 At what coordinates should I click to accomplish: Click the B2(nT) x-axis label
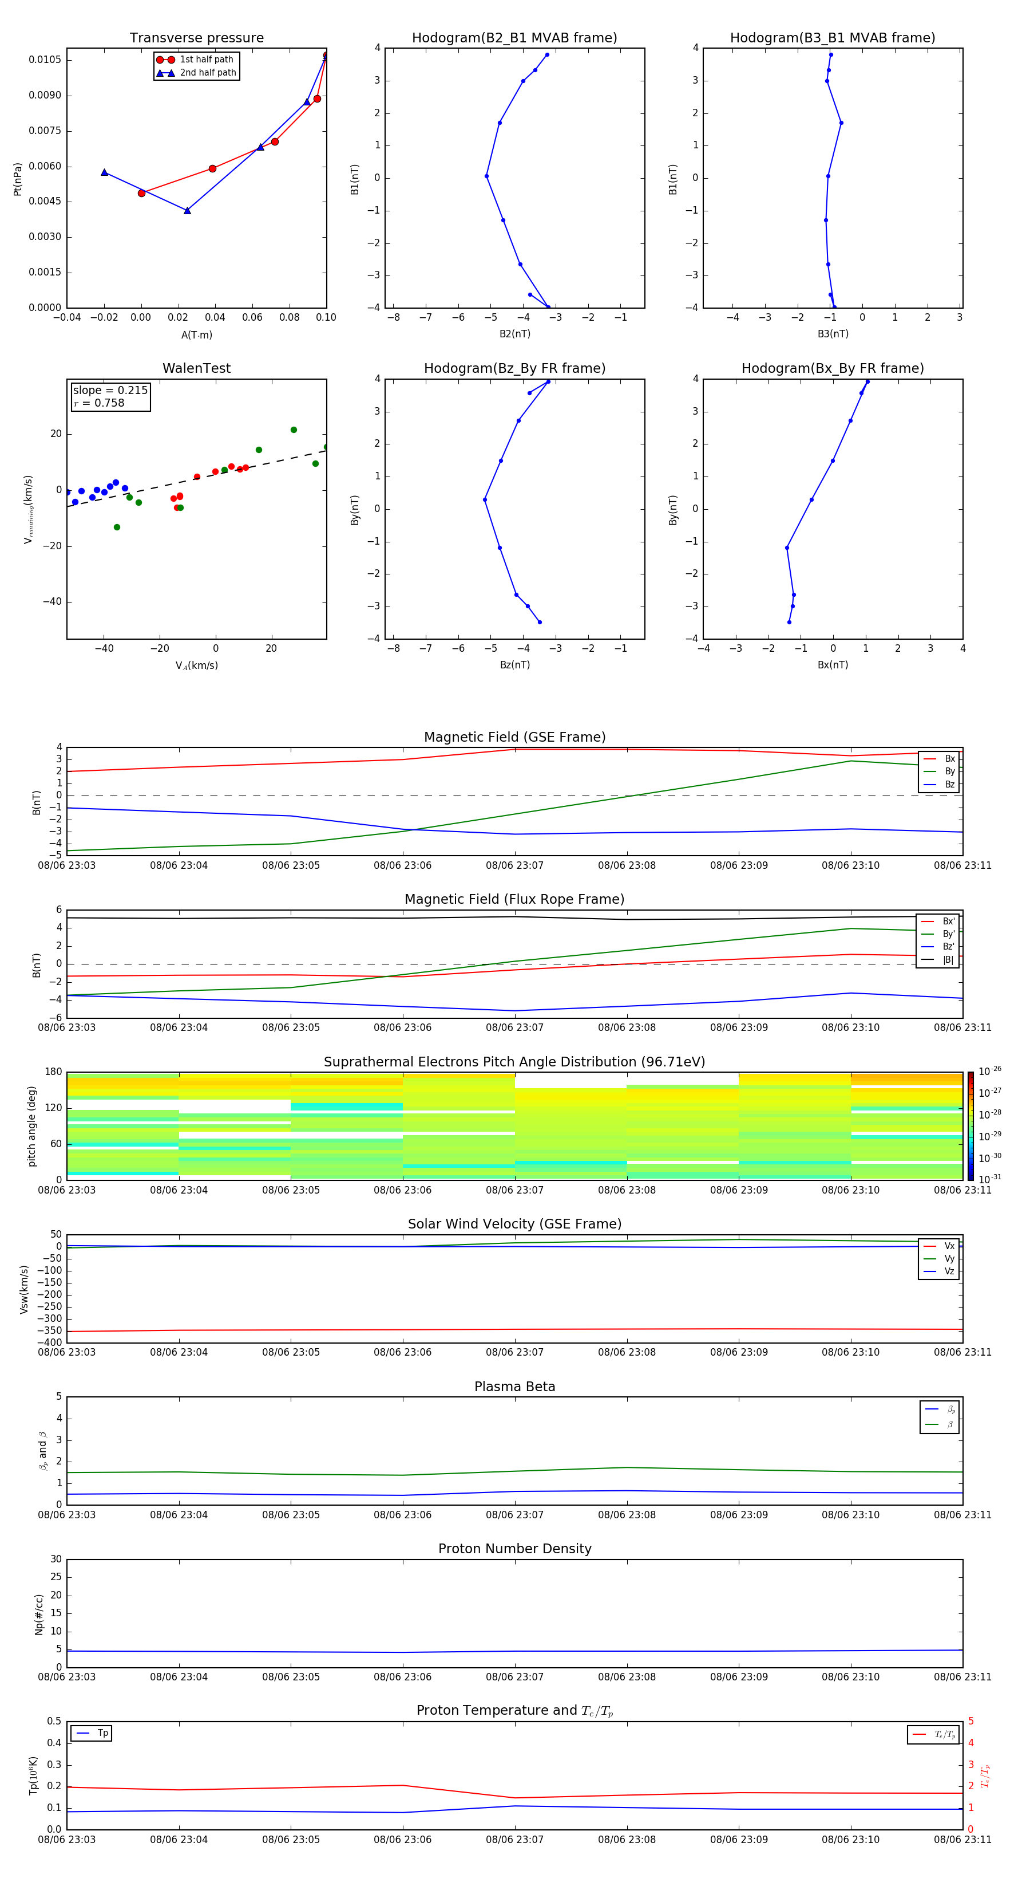pyautogui.click(x=514, y=334)
